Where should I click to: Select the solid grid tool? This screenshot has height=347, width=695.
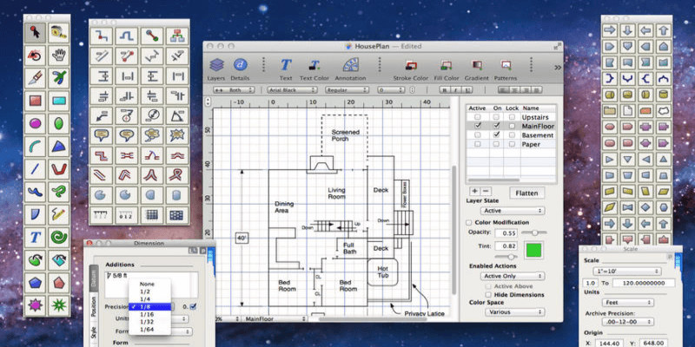[151, 215]
